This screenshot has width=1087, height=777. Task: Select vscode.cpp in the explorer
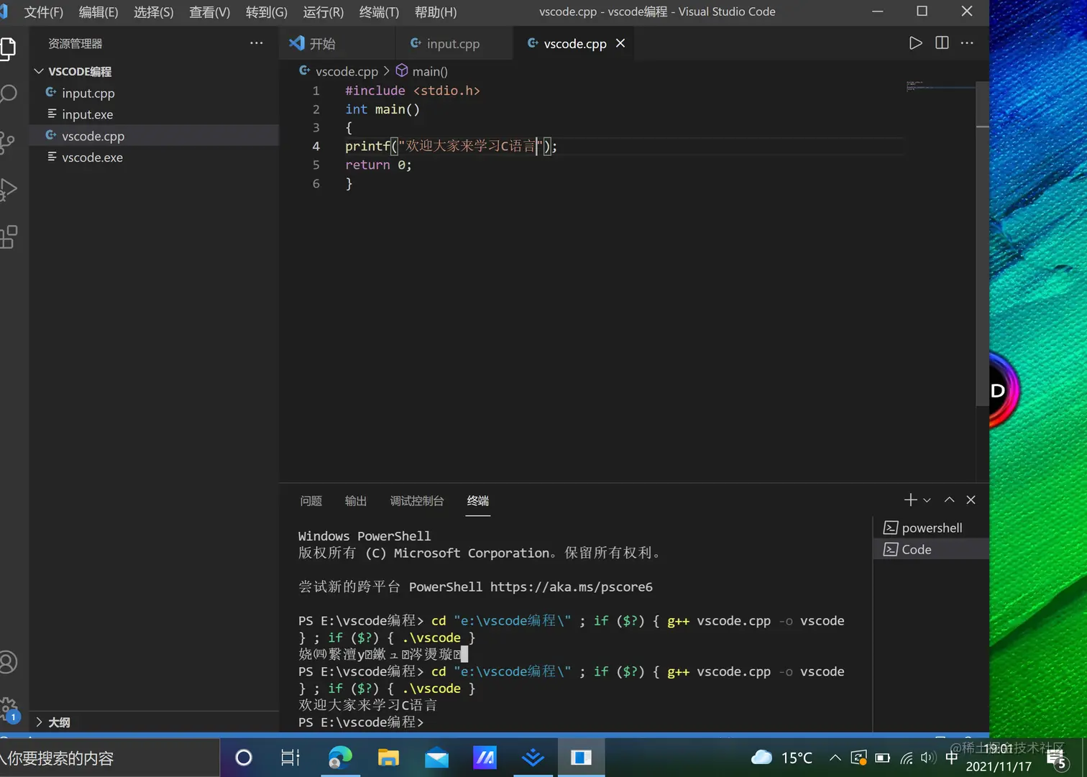click(x=154, y=136)
